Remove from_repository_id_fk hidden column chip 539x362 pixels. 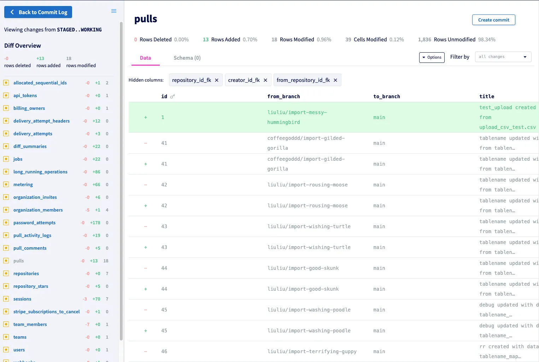tap(335, 80)
